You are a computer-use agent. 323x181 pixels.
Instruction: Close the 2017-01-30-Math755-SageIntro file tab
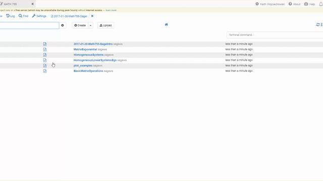[92, 16]
